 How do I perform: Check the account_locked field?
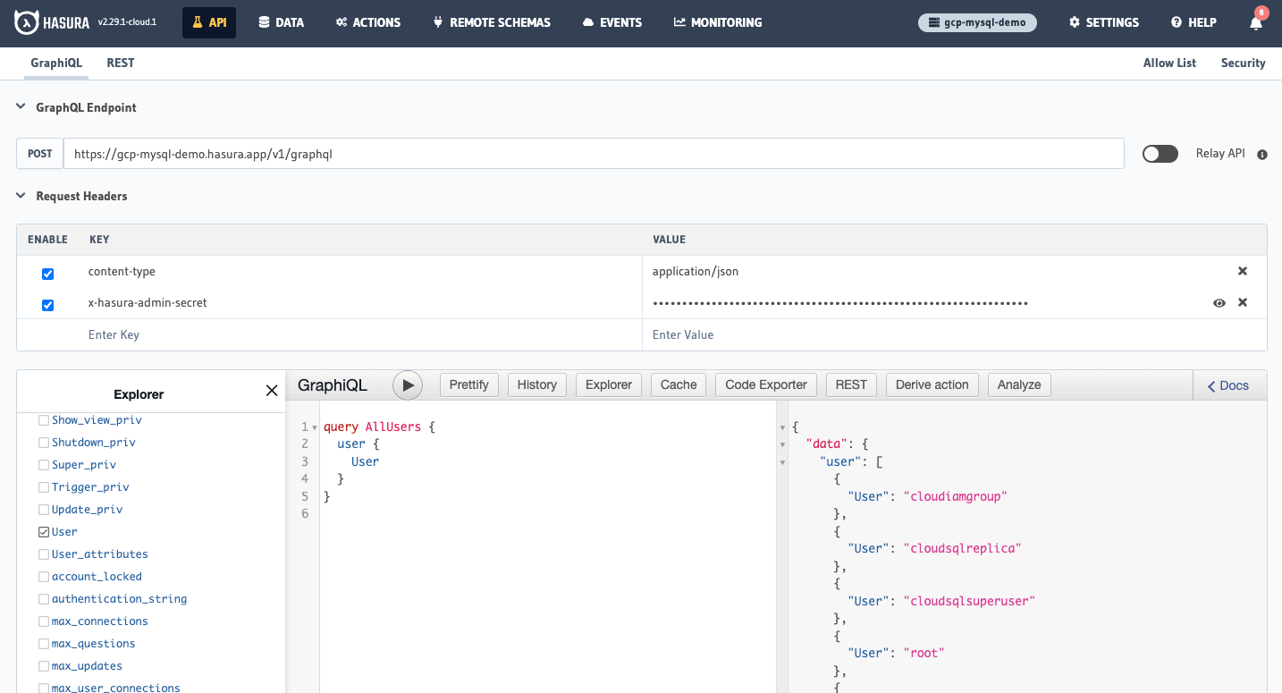point(44,576)
